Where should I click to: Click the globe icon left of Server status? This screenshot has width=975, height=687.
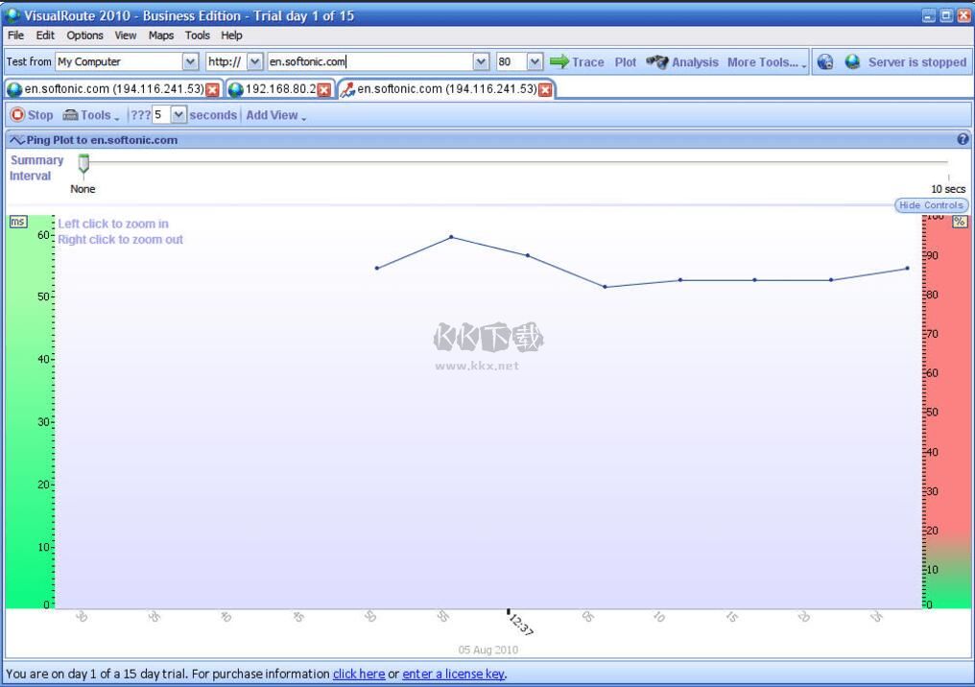tap(852, 62)
